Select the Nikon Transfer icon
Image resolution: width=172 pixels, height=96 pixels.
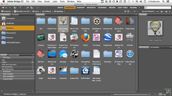[74, 54]
